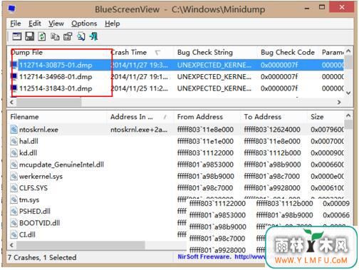Screen dimensions: 359x270
Task: Click the Properties toolbar icon
Action: tap(68, 36)
